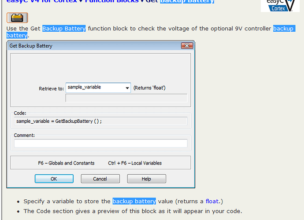
Task: Open the Retrieve to variable dropdown
Action: click(127, 88)
